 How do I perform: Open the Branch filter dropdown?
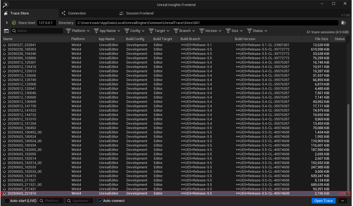[x=184, y=31]
